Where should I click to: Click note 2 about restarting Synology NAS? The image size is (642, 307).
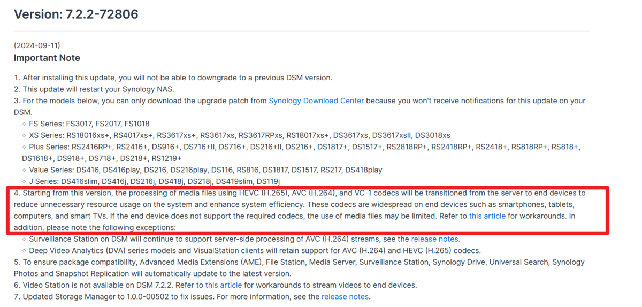tap(94, 89)
